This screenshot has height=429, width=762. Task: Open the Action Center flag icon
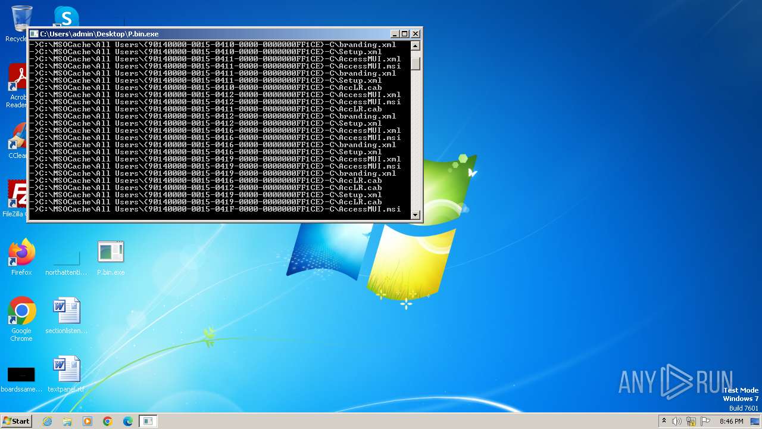coord(705,421)
